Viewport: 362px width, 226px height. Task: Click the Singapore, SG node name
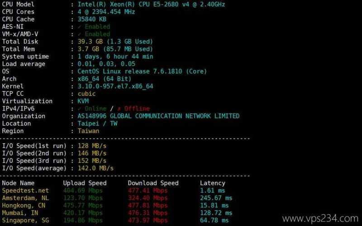click(25, 220)
